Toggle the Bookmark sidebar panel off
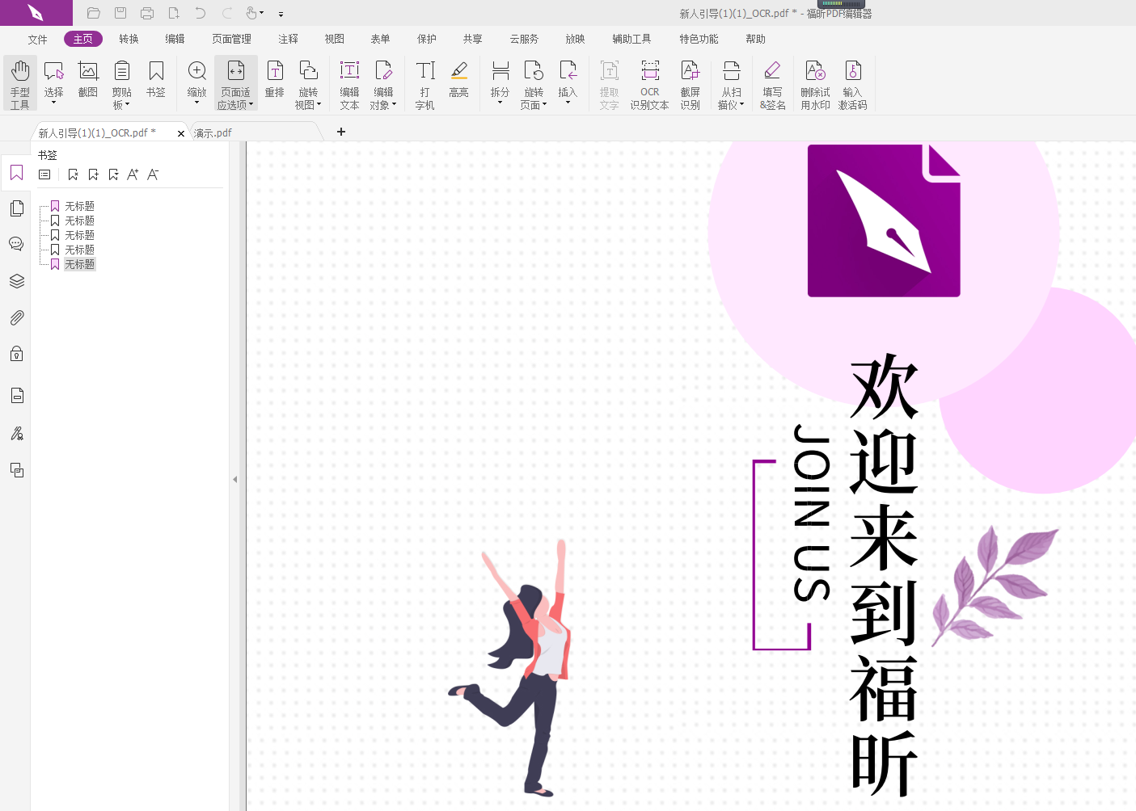The image size is (1136, 811). coord(16,173)
